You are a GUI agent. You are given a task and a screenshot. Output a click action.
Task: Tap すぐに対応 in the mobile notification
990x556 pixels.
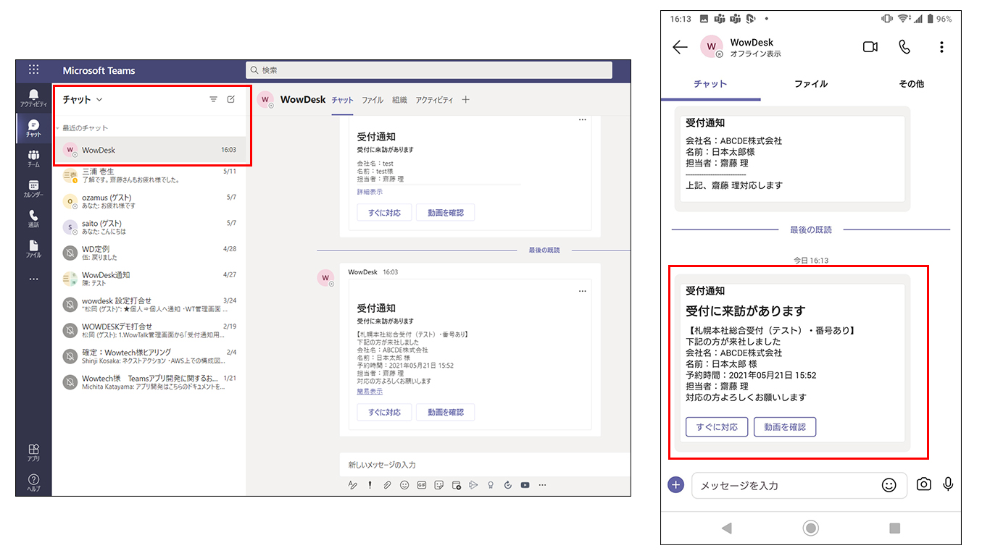tap(717, 427)
